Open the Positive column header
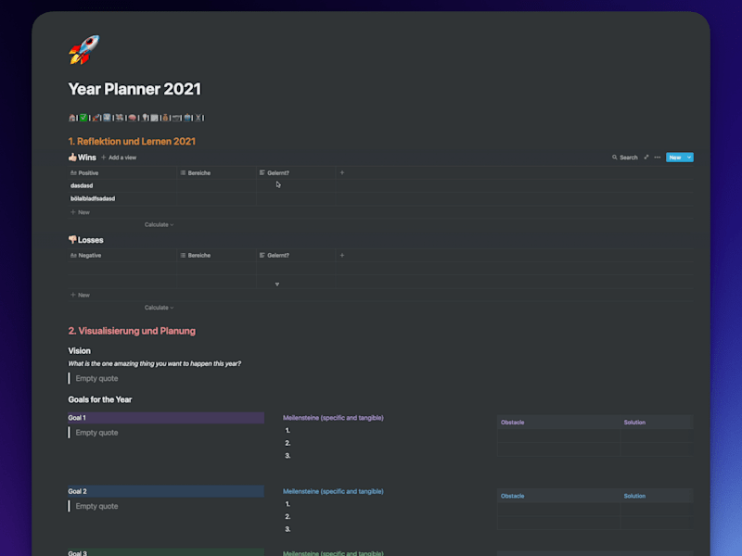742x556 pixels. click(x=122, y=173)
